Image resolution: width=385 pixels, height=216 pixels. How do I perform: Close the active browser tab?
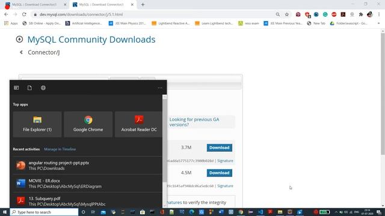(132, 5)
